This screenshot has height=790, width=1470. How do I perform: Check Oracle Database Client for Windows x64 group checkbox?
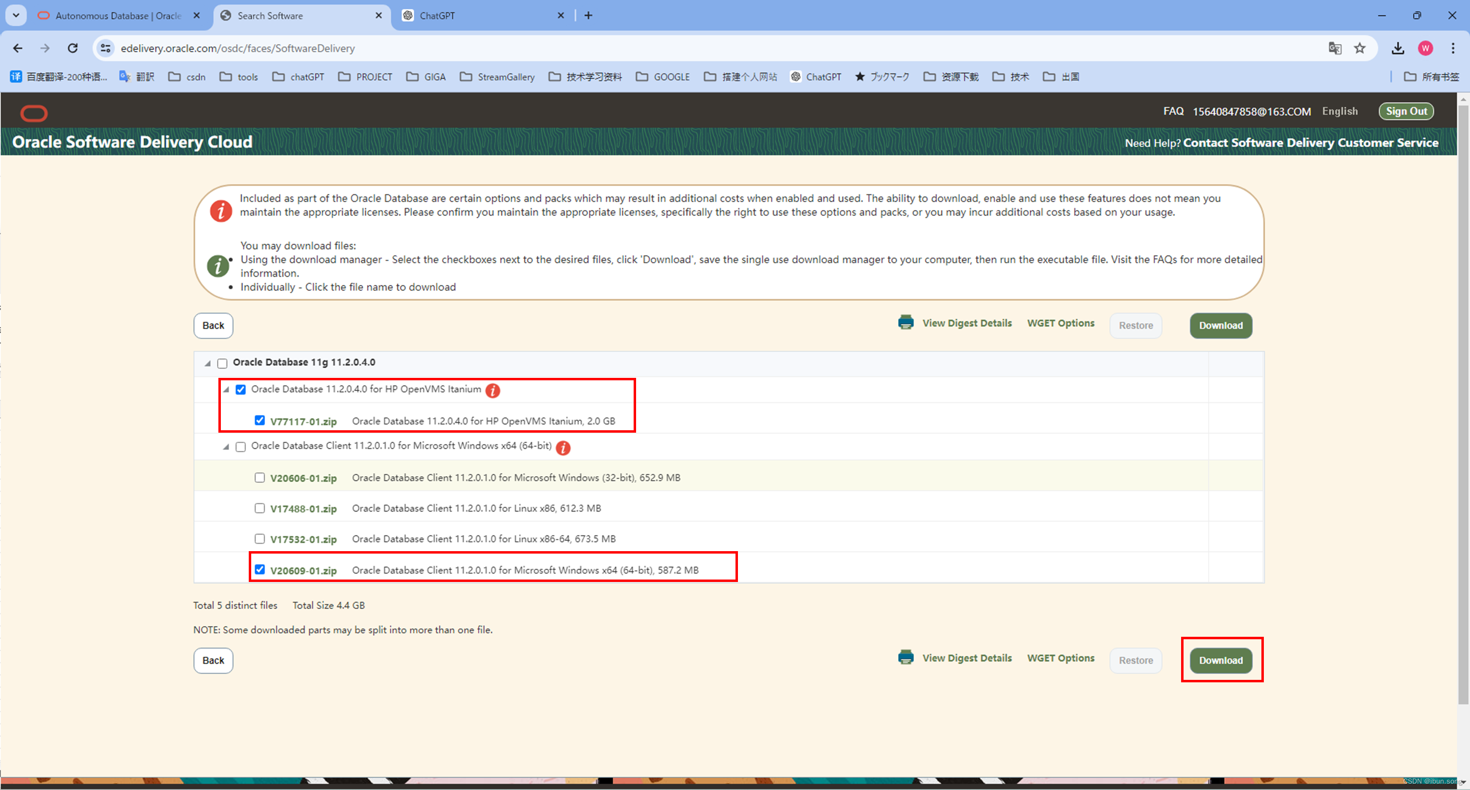pyautogui.click(x=241, y=446)
